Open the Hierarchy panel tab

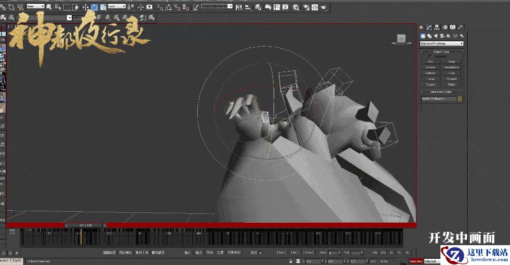click(x=437, y=27)
